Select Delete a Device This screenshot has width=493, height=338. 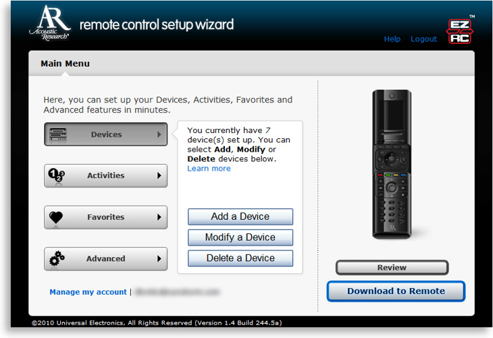click(x=240, y=258)
